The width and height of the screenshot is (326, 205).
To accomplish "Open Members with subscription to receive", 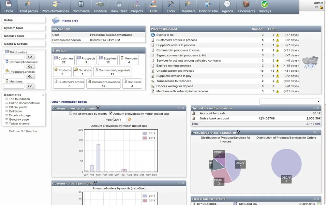I will coord(182,91).
